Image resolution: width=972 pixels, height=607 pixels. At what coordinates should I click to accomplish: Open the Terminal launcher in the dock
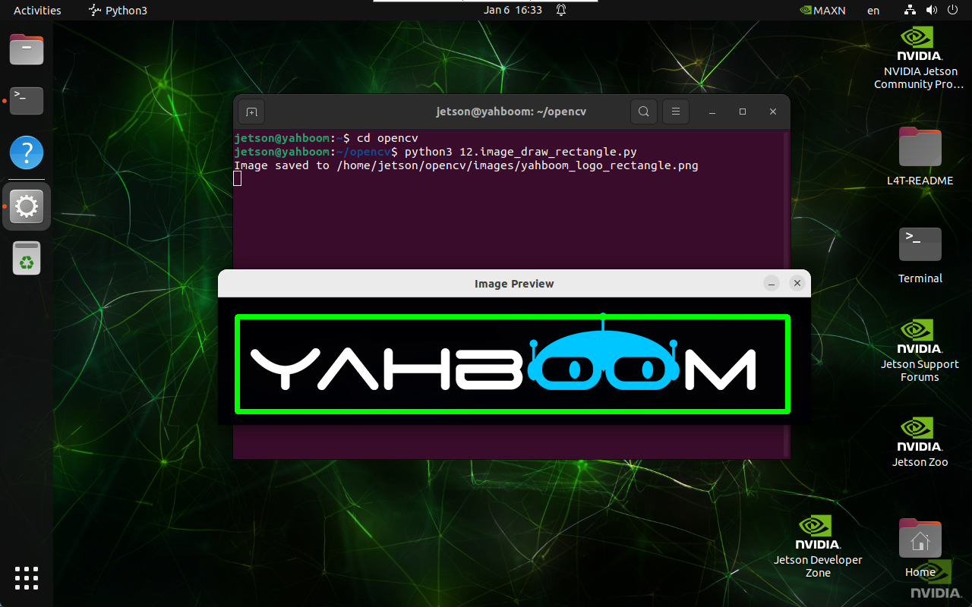(x=27, y=100)
